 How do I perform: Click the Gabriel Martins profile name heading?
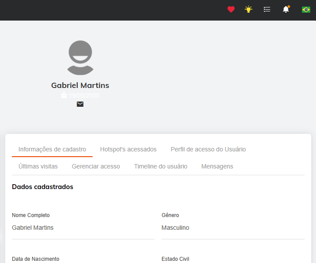(80, 85)
